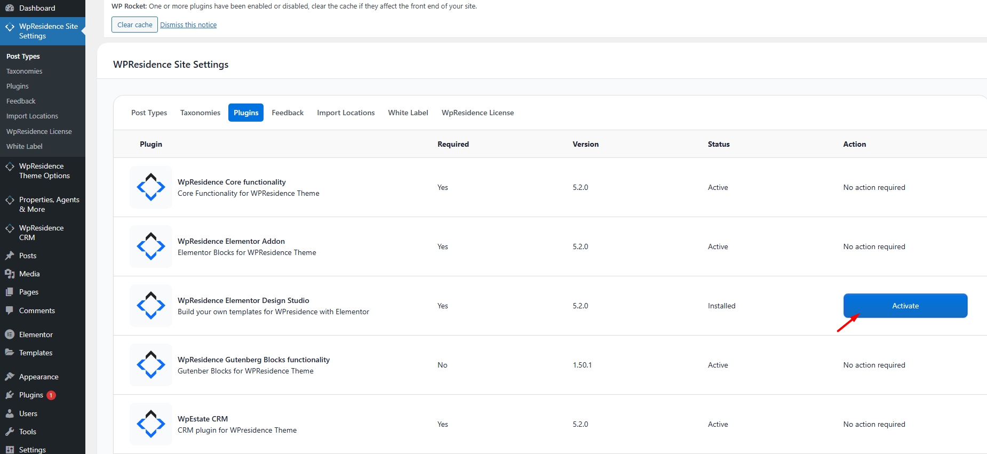Click the WpResidence Core functionality plugin logo

151,187
